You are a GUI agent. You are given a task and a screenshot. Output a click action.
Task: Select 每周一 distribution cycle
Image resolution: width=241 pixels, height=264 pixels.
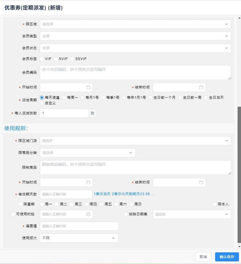(64, 98)
